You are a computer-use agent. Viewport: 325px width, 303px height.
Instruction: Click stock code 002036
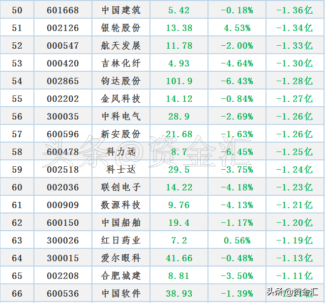(63, 187)
